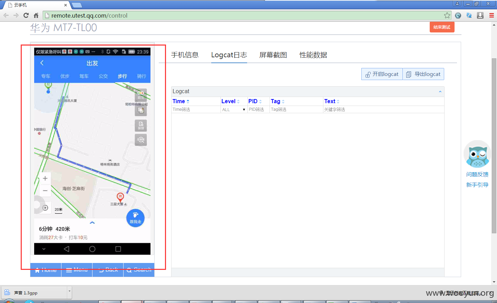Open the map layers icon below traffic button

141,110
